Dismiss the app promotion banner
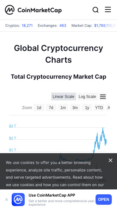Image resolution: width=117 pixels, height=209 pixels. click(x=6, y=200)
